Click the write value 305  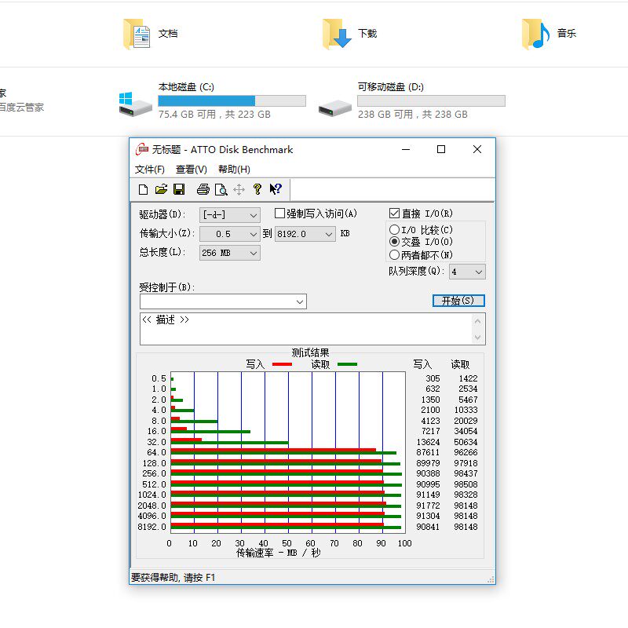[433, 378]
